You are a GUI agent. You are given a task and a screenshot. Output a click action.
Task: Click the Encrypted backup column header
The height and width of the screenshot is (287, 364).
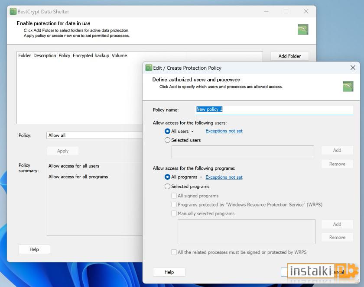(91, 55)
